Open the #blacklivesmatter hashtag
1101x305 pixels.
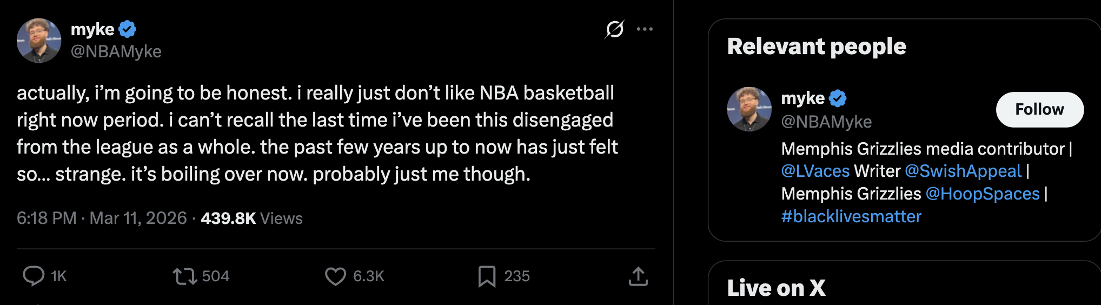[x=851, y=217]
